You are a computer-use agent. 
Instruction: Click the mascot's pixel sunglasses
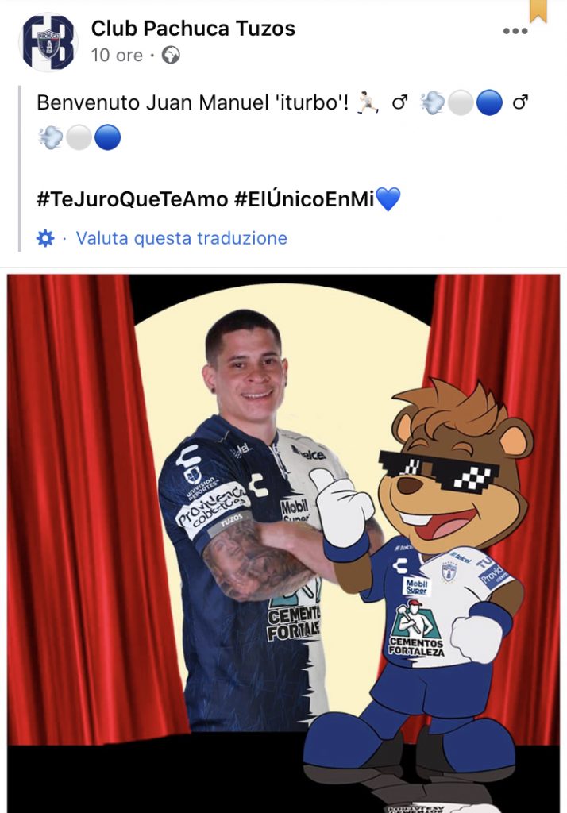tap(439, 470)
